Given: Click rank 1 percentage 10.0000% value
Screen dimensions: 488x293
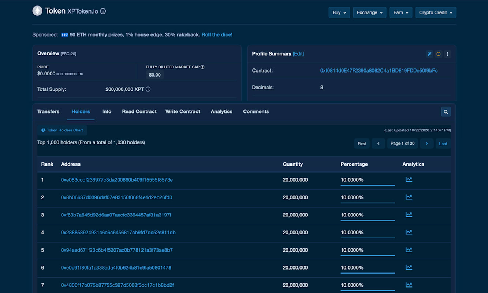Looking at the screenshot, I should point(352,180).
